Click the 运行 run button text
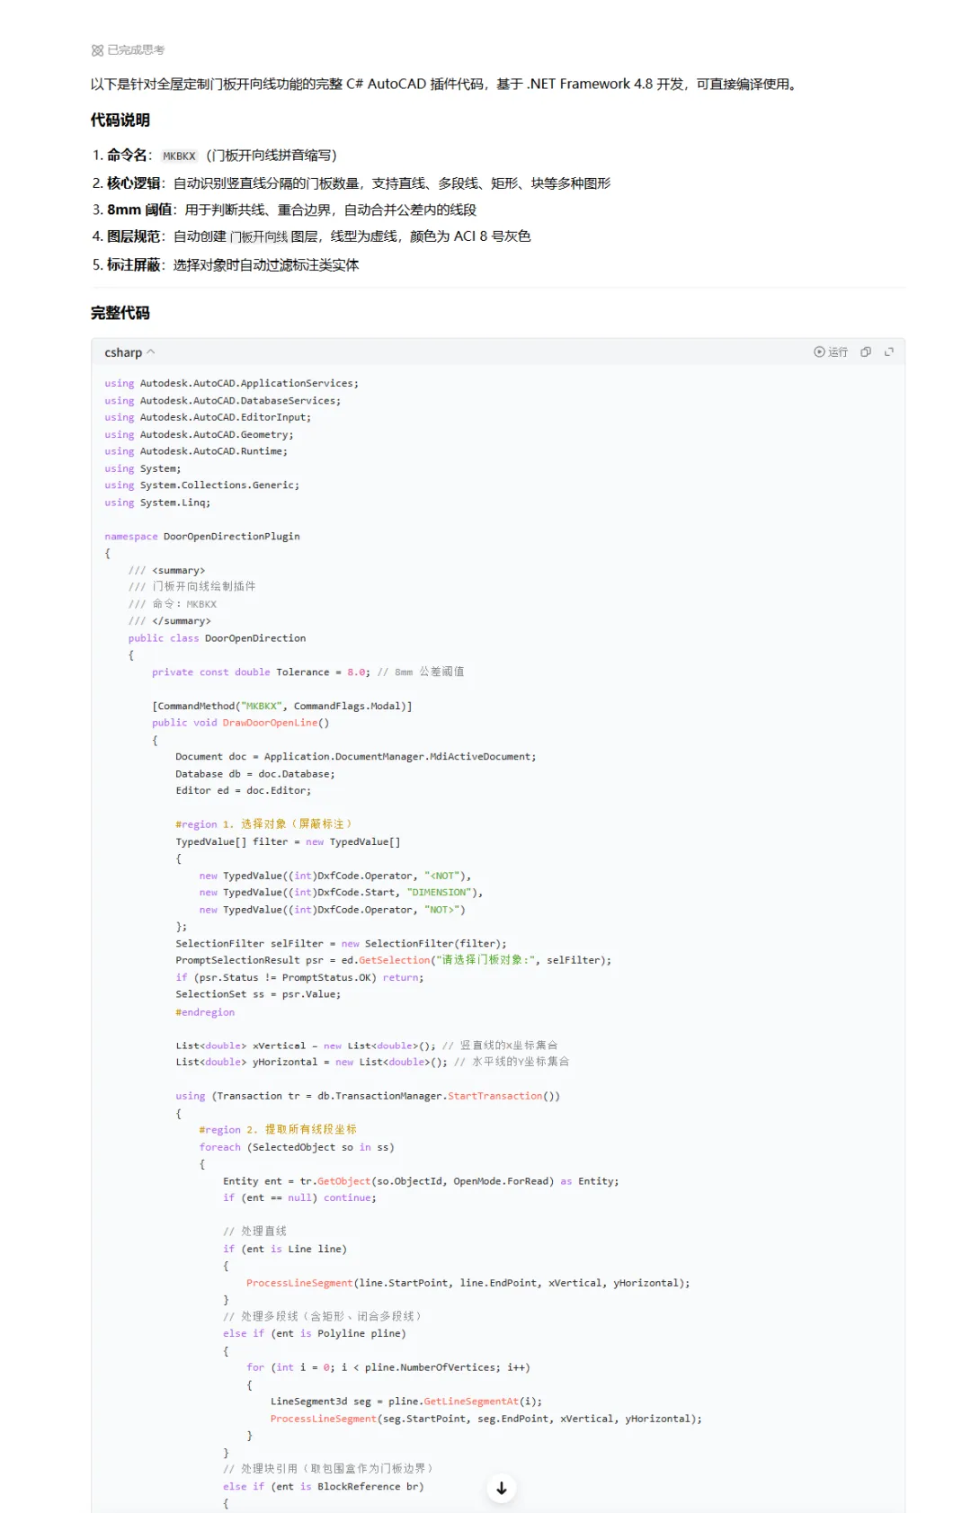 tap(838, 352)
